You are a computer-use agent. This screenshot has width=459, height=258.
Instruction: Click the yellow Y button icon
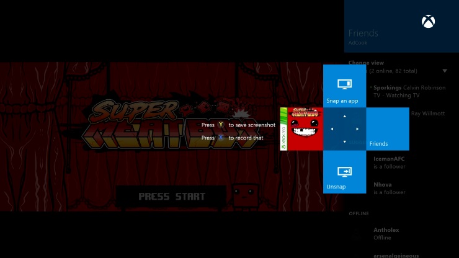[x=221, y=125]
